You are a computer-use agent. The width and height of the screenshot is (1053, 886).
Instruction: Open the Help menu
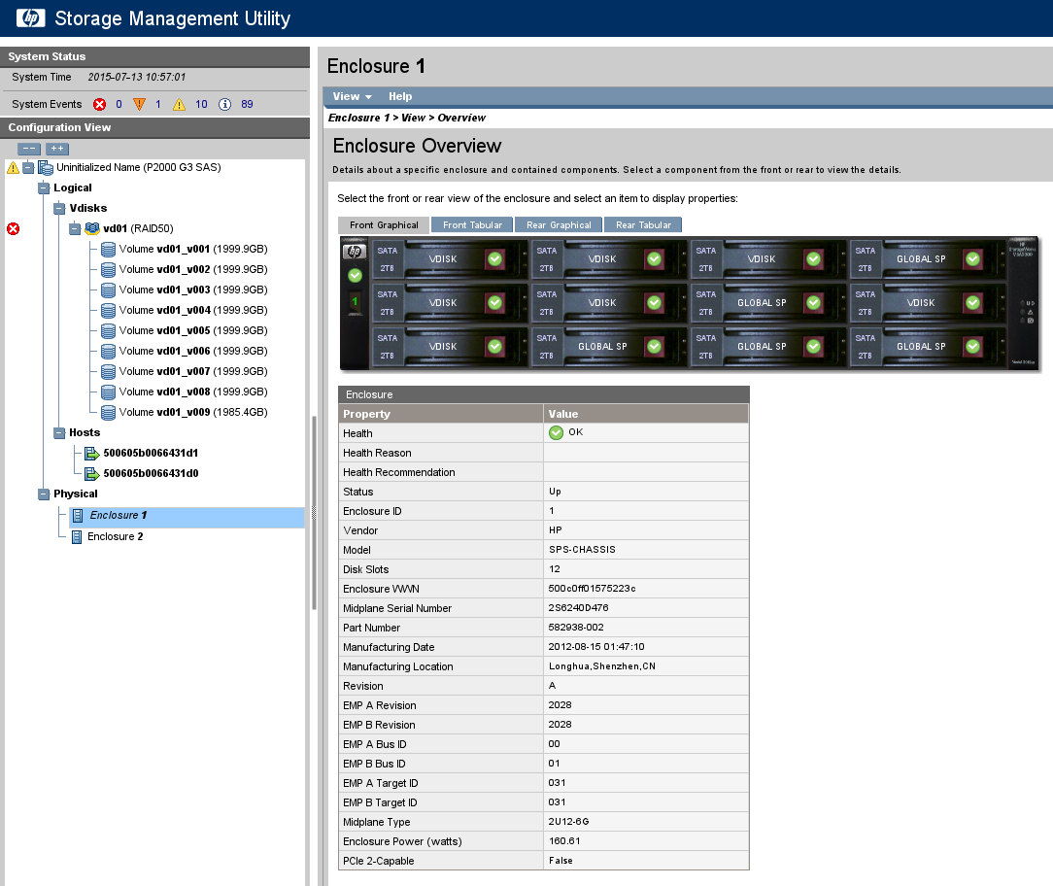click(x=400, y=97)
